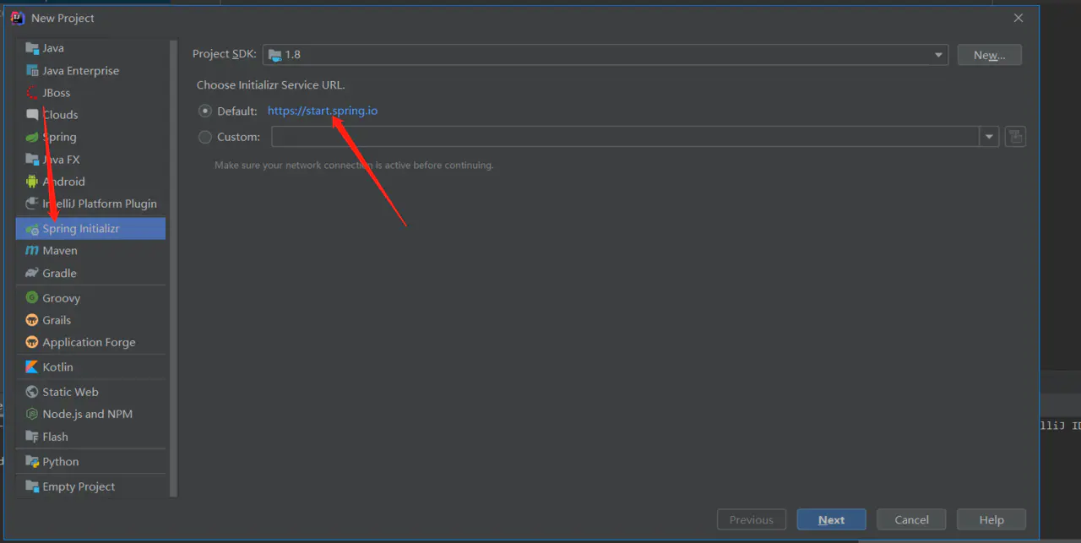
Task: Choose the Groovy project icon
Action: tap(32, 298)
